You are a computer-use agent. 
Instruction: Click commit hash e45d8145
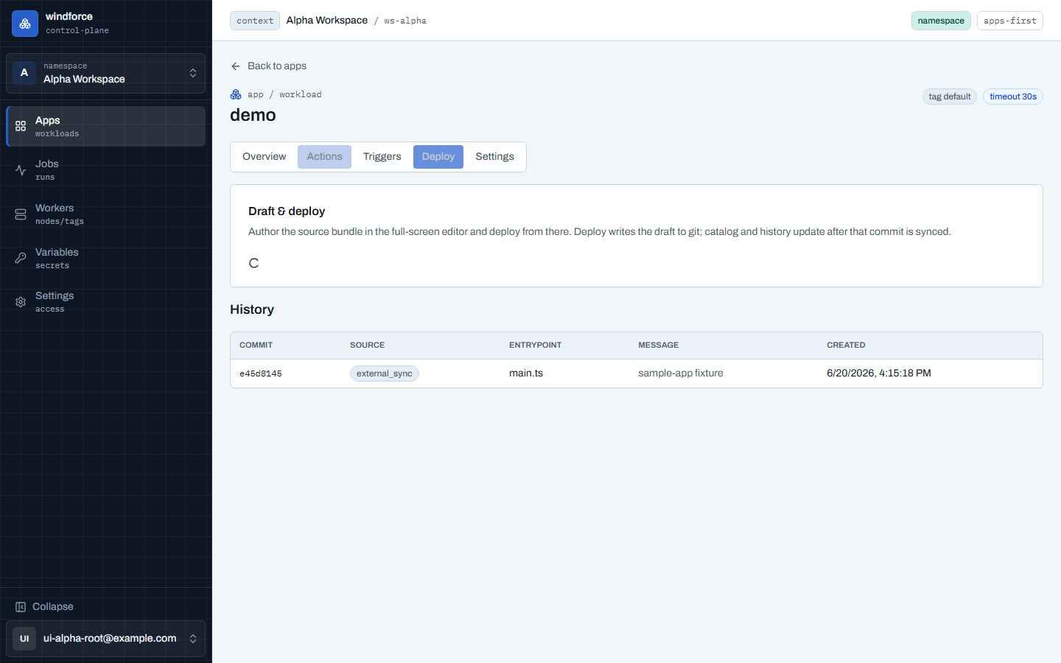click(261, 373)
